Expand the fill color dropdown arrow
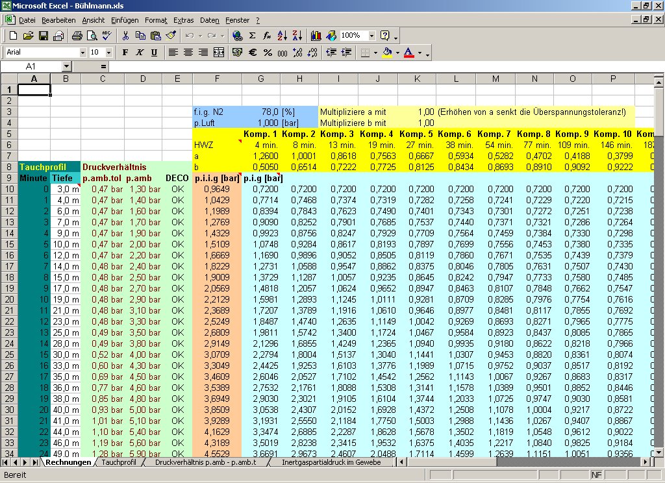665x483 pixels. click(397, 53)
